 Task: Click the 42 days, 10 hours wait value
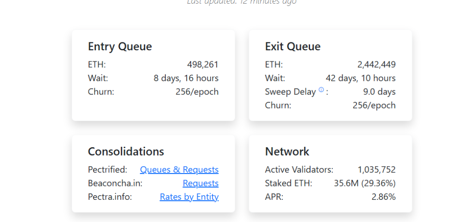pos(361,78)
